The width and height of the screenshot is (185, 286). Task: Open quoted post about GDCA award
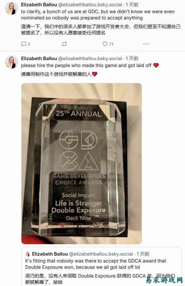click(102, 267)
